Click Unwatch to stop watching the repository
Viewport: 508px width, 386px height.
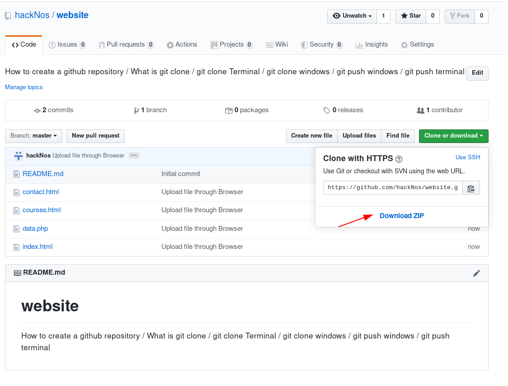pyautogui.click(x=350, y=16)
